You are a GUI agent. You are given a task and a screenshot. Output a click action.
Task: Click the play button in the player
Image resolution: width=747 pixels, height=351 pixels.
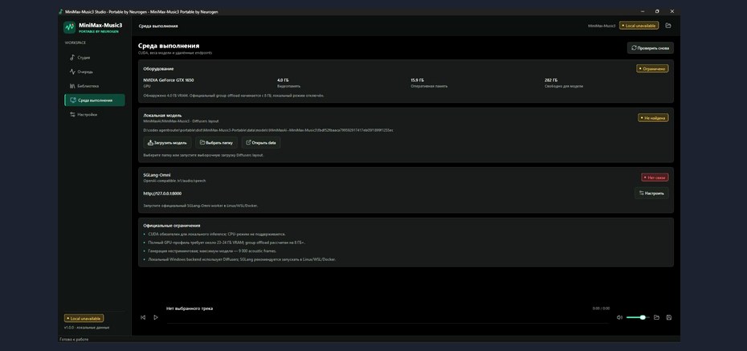pos(155,317)
